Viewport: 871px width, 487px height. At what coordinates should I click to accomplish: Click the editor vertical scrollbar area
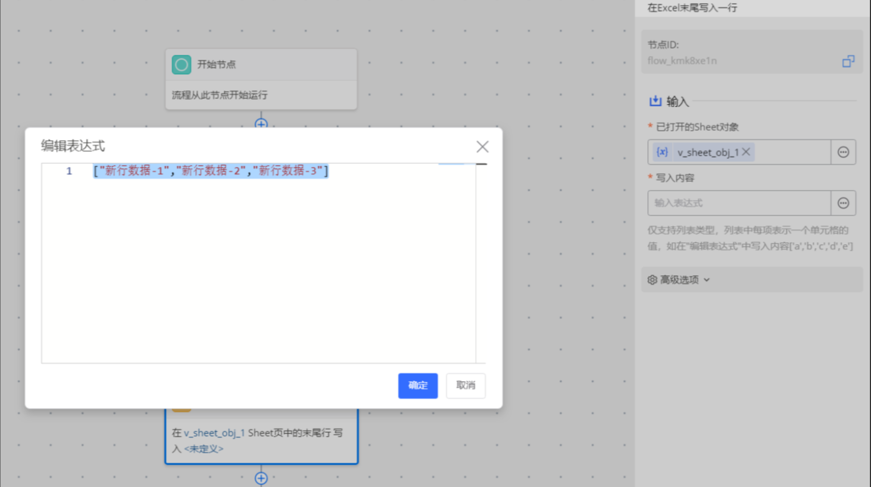pyautogui.click(x=481, y=263)
